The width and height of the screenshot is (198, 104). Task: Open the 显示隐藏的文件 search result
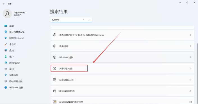click(x=122, y=80)
